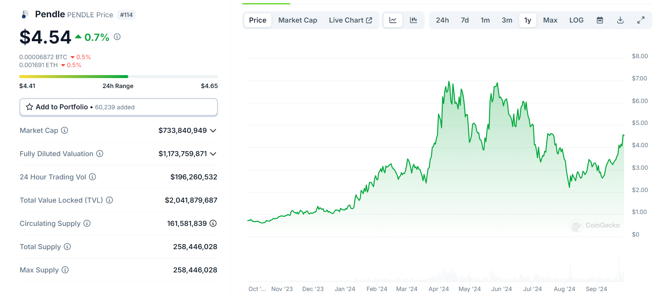Screen dimensions: 660x296
Task: Click the 60,239 added text
Action: click(x=115, y=107)
